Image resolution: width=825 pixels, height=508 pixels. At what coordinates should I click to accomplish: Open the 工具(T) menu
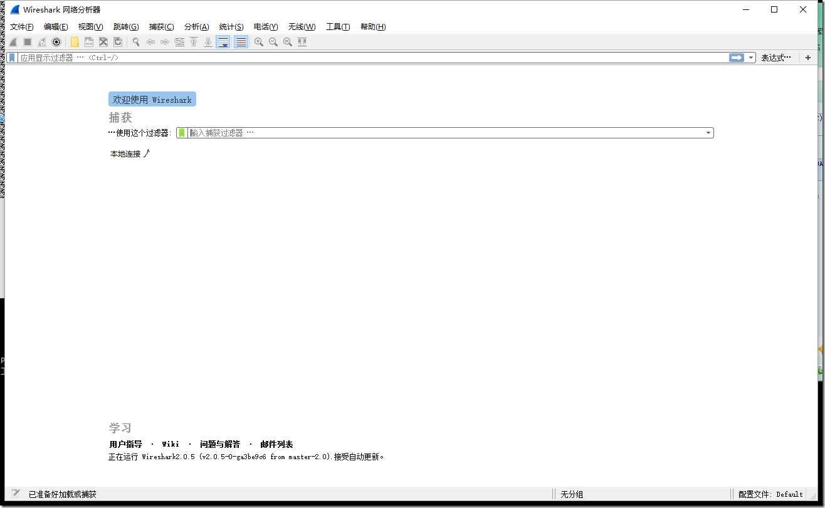click(338, 27)
